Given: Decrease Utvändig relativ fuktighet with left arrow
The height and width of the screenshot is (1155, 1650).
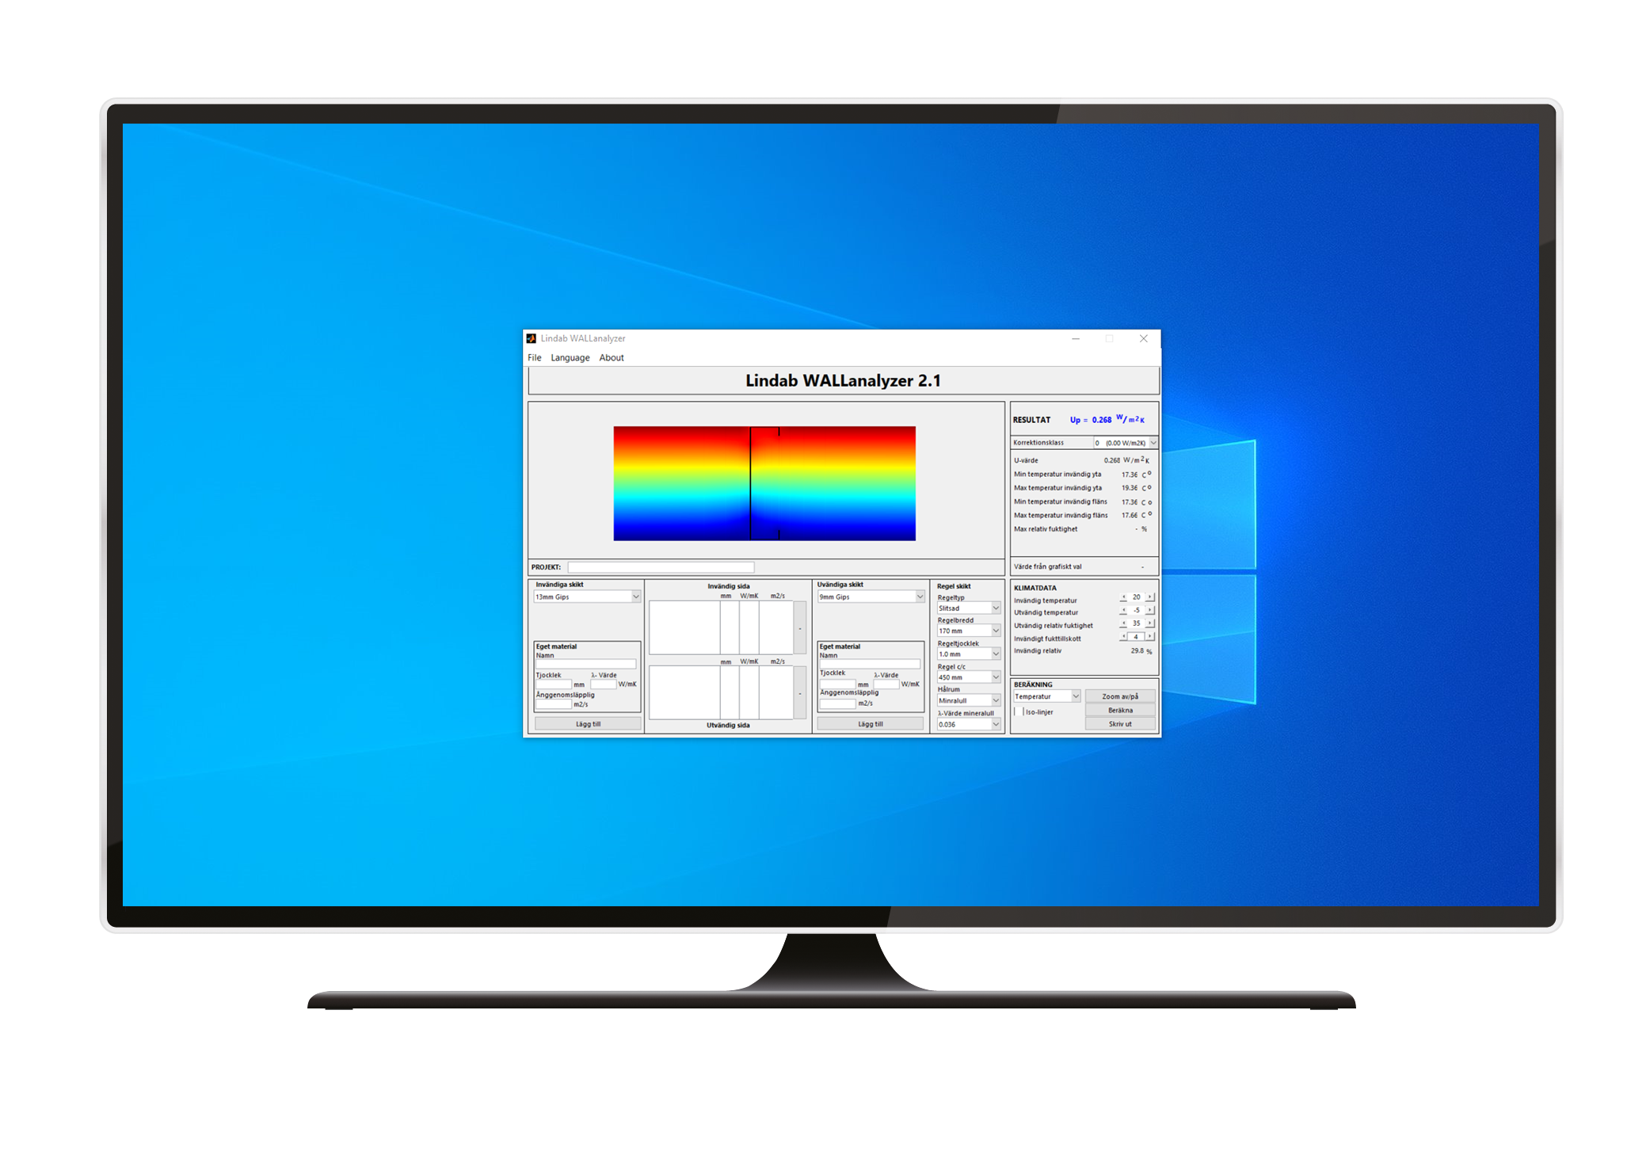Looking at the screenshot, I should pyautogui.click(x=1123, y=623).
